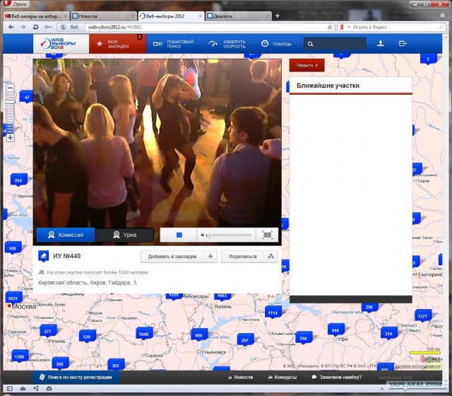Screen dimensions: 452x396
Task: Select map cluster marker 314
Action: click(x=388, y=334)
